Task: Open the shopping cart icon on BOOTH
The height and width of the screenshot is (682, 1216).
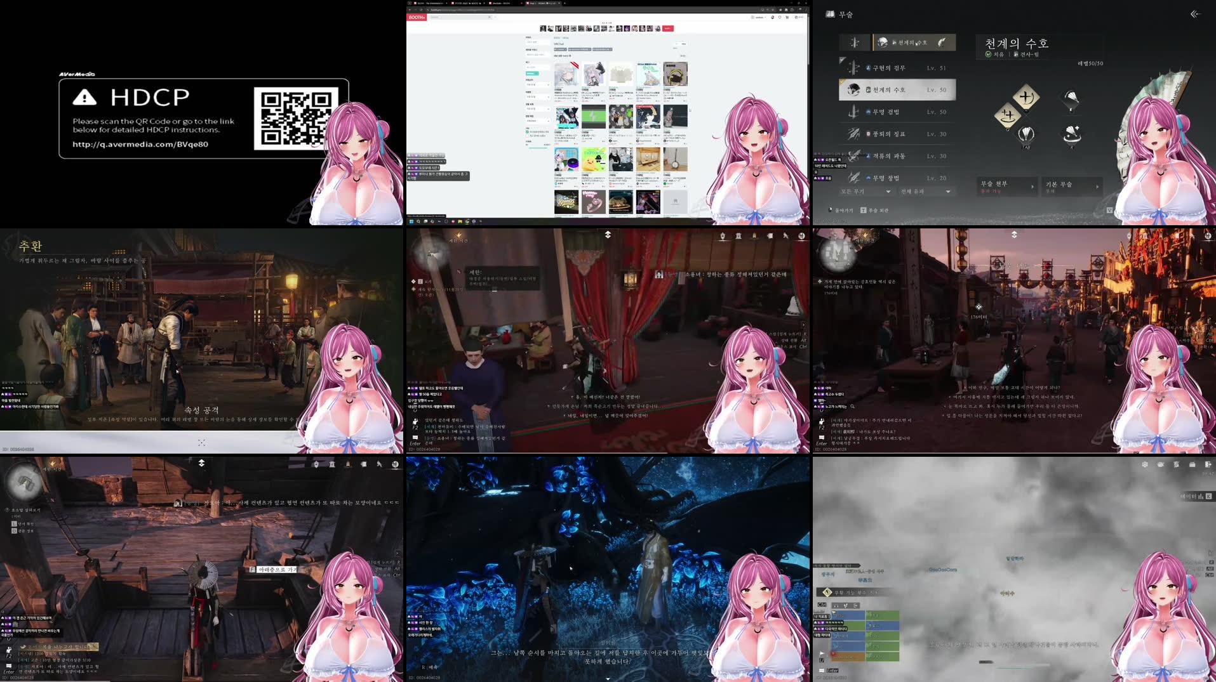Action: 786,17
